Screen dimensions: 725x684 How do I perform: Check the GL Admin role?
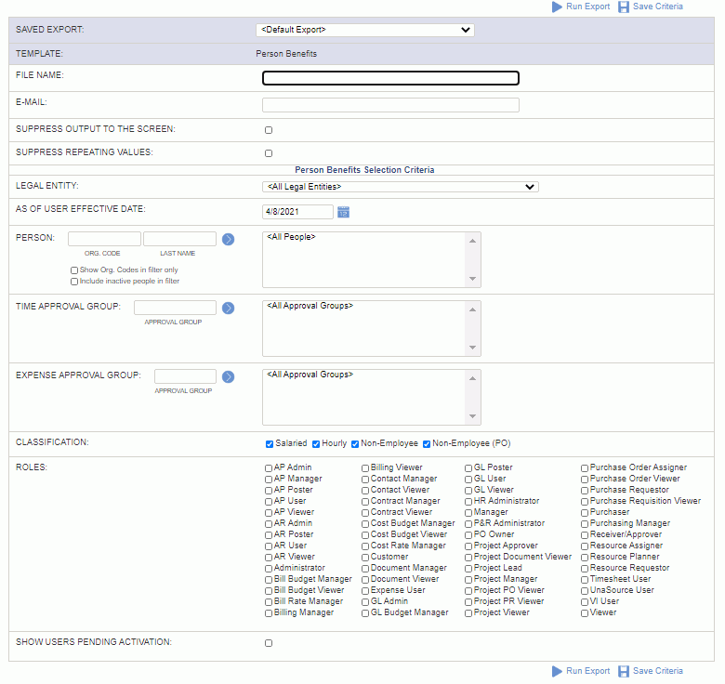[x=365, y=602]
